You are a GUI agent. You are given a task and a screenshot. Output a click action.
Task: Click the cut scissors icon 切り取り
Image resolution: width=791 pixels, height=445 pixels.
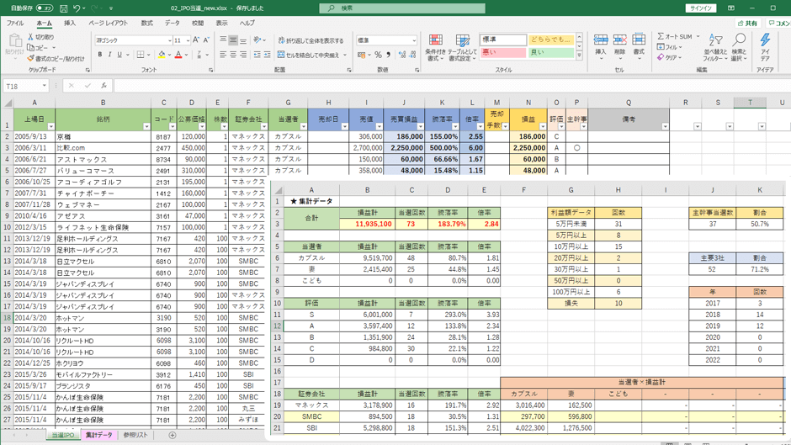[x=31, y=37]
